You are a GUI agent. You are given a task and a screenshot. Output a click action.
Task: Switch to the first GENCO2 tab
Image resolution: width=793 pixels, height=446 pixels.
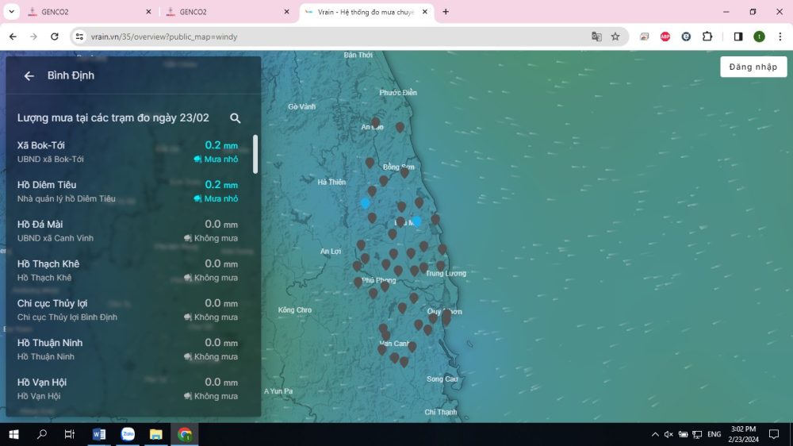click(87, 12)
